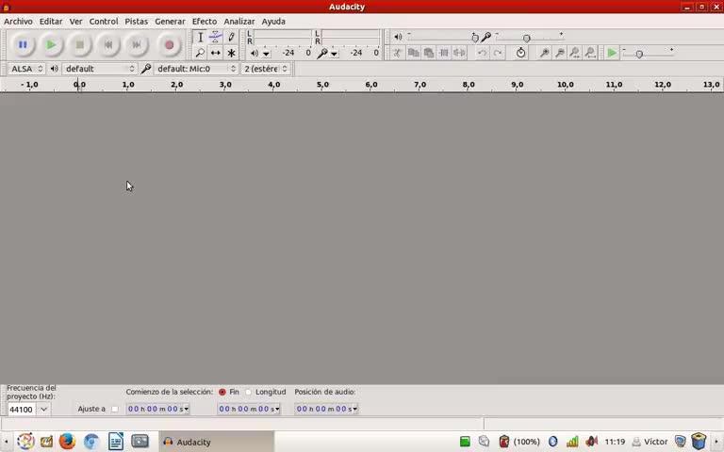Viewport: 724px width, 452px height.
Task: Adjust the playback speed slider
Action: [648, 54]
